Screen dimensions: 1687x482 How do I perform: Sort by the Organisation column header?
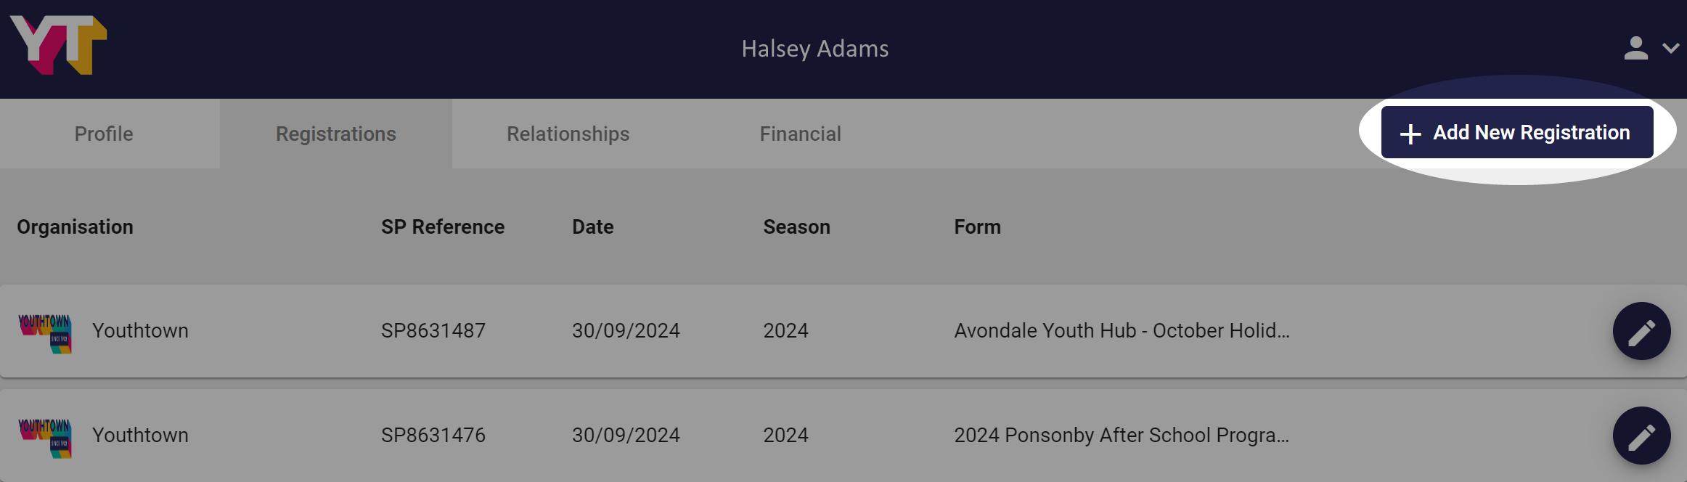[75, 227]
